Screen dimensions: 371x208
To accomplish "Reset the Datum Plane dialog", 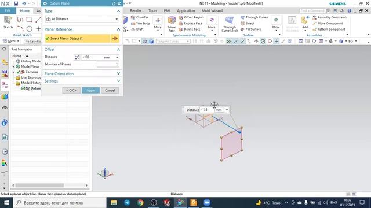I will click(114, 3).
